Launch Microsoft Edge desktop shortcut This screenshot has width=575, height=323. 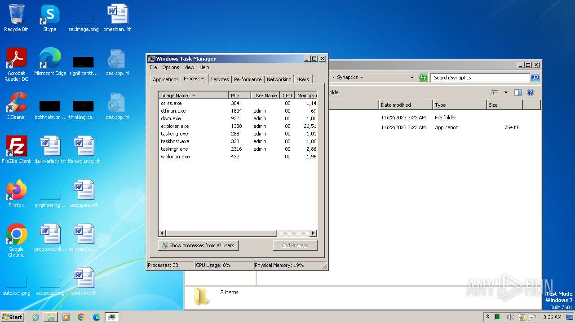click(50, 62)
